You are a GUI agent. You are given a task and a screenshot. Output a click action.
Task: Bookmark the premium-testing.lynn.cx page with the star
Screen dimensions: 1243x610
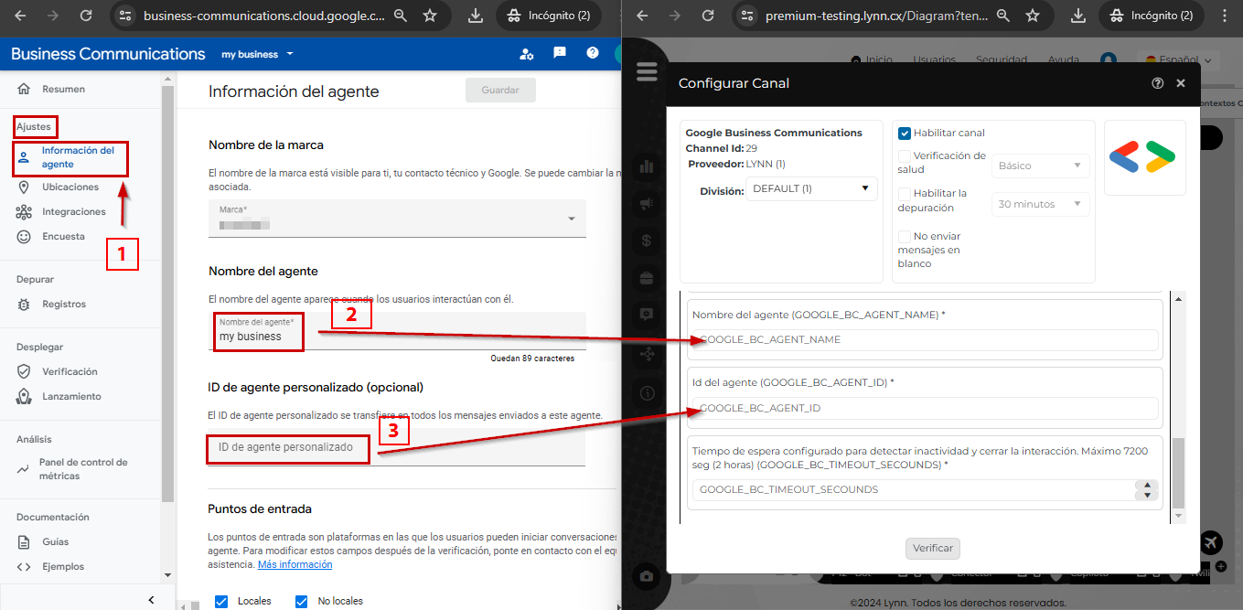[1033, 16]
